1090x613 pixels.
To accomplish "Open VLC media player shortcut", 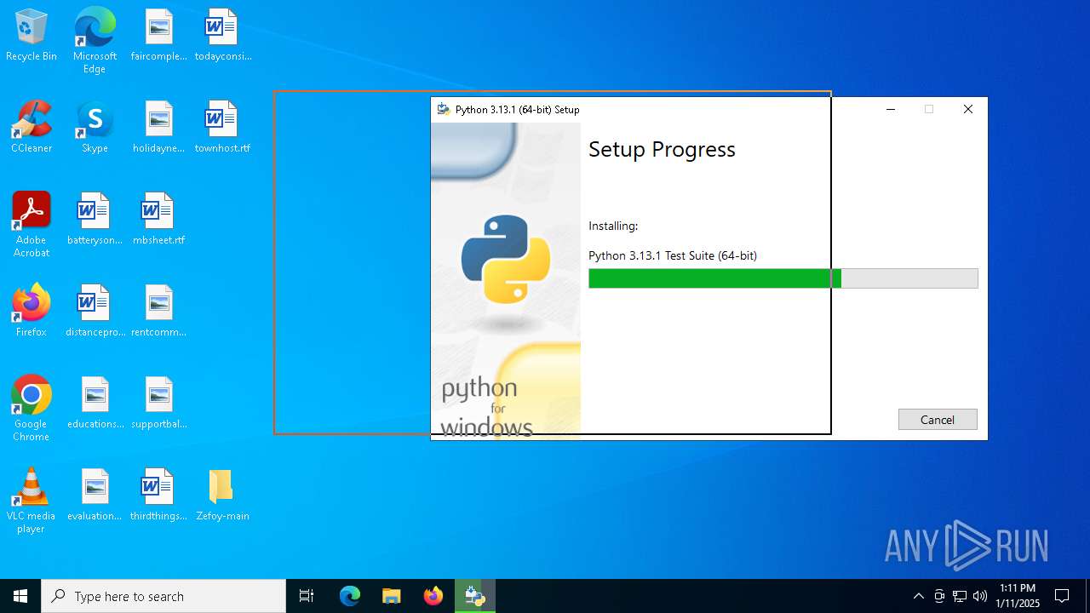I will coord(32,501).
